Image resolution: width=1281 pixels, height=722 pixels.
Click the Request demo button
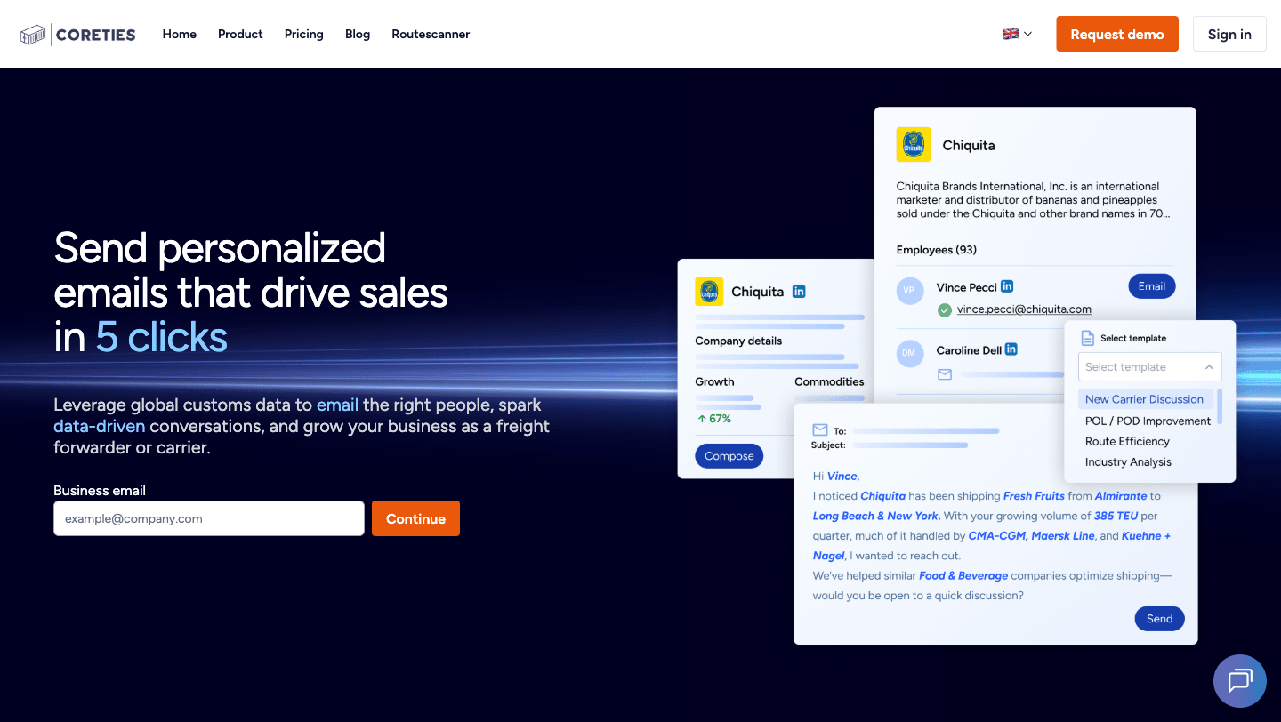1117,34
